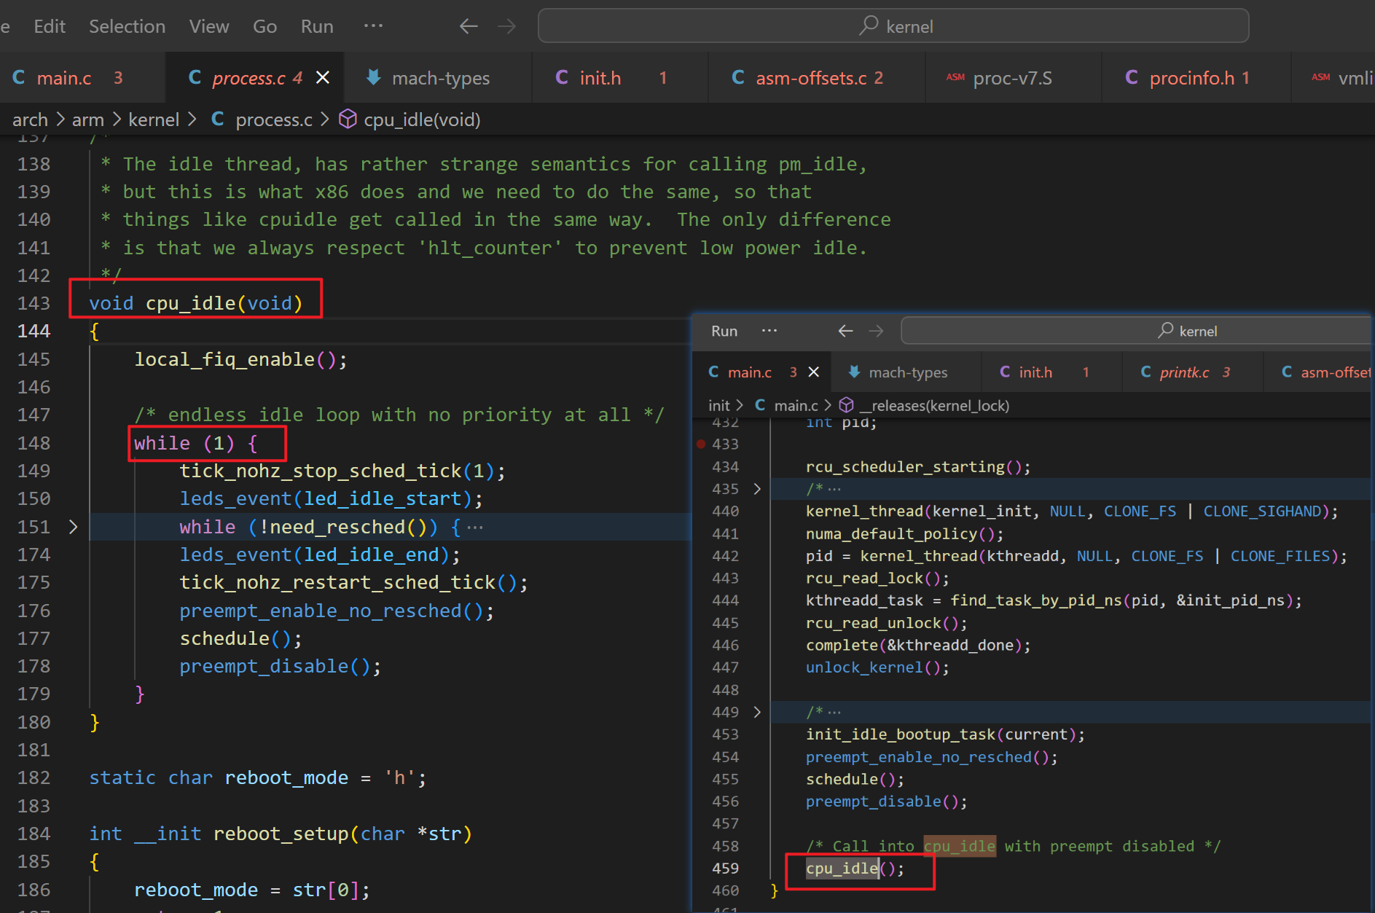Open the overflow menu ellipsis in main window
1375x913 pixels.
pos(373,26)
